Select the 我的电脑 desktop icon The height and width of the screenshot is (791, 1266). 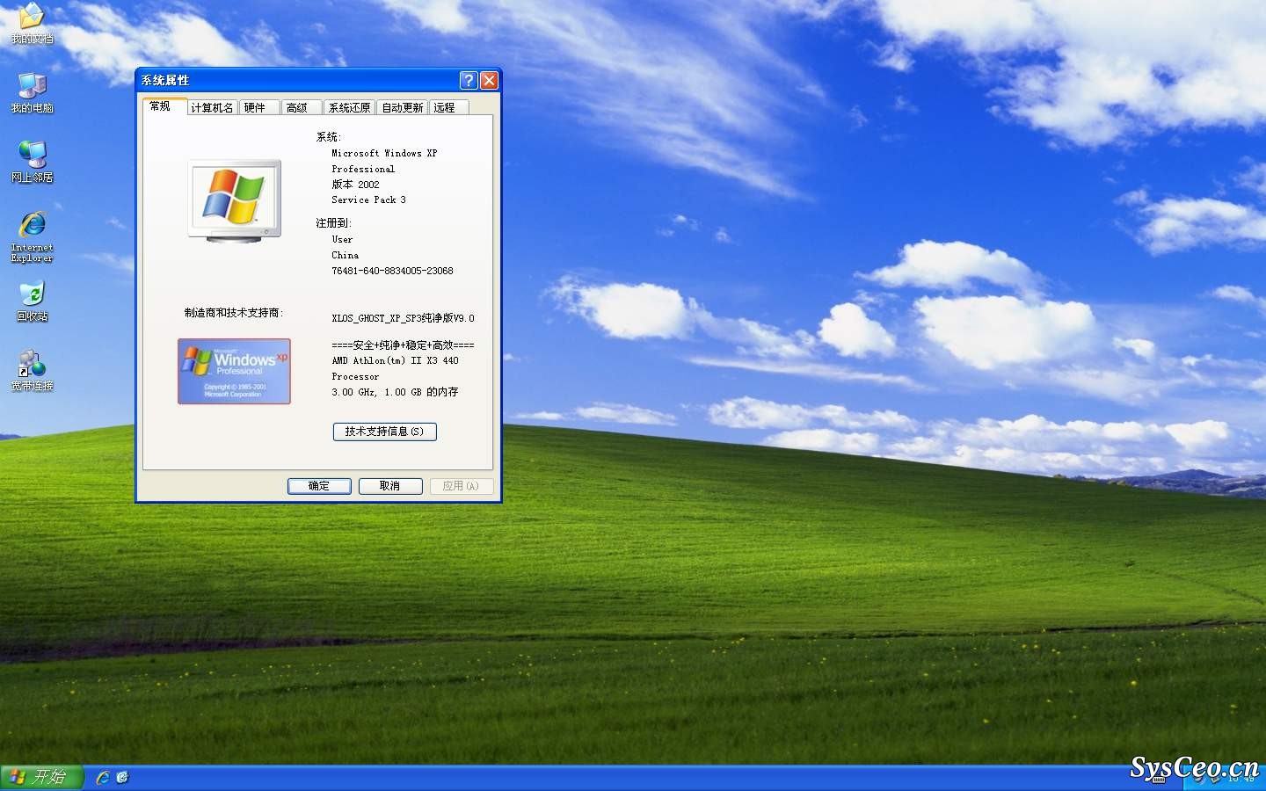pyautogui.click(x=32, y=92)
